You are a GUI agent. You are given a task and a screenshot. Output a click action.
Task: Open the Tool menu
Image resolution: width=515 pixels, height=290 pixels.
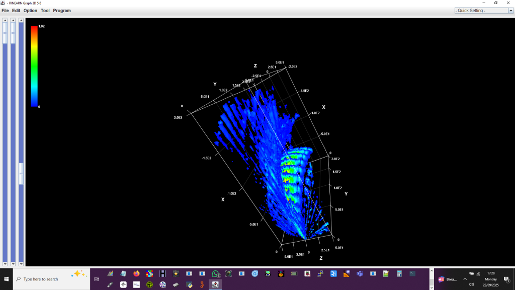pos(45,11)
